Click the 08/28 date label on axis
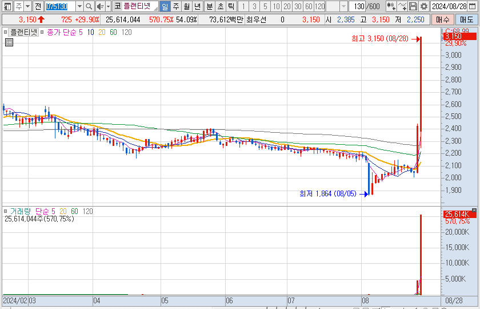 point(454,300)
